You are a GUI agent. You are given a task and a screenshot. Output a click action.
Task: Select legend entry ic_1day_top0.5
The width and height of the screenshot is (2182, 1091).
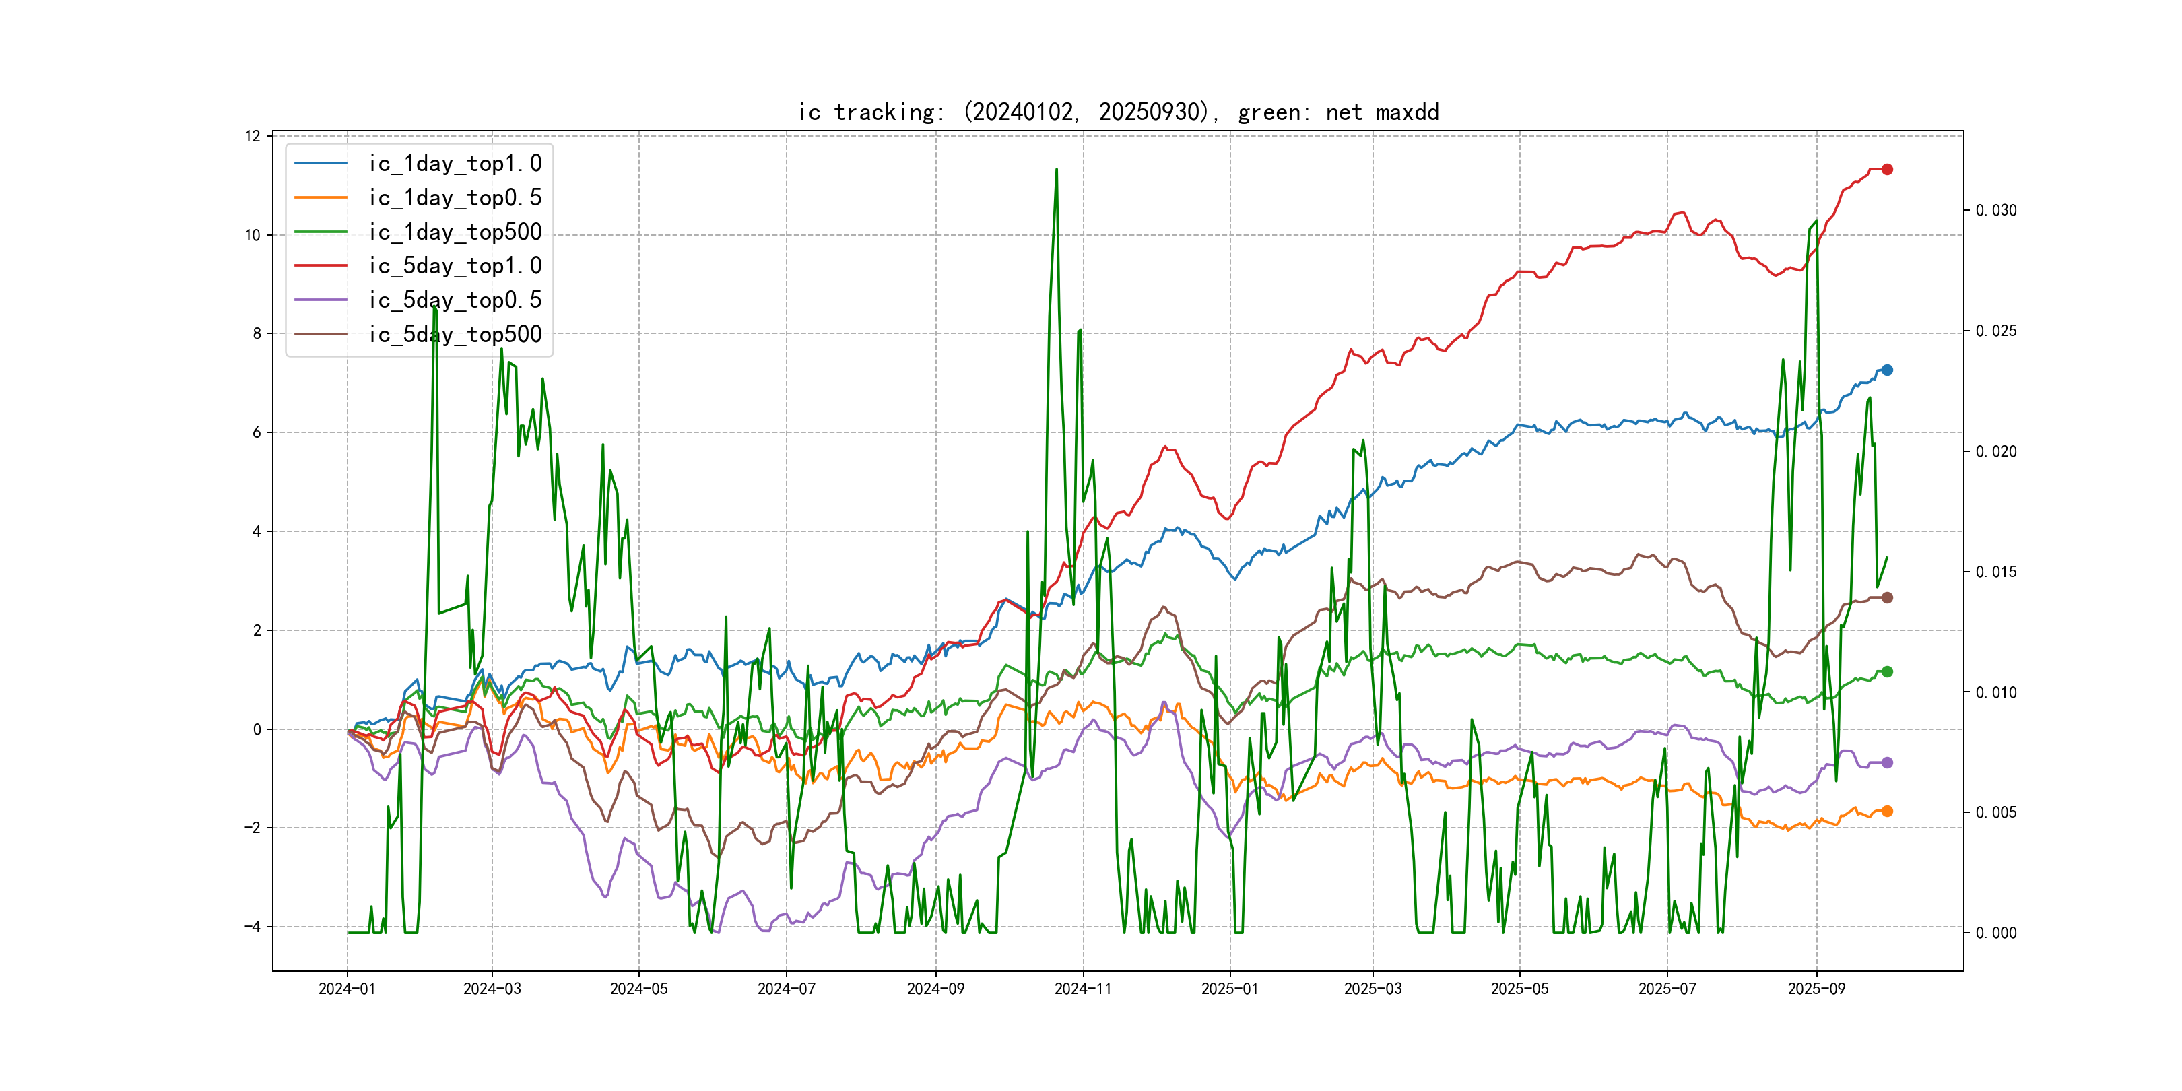455,197
